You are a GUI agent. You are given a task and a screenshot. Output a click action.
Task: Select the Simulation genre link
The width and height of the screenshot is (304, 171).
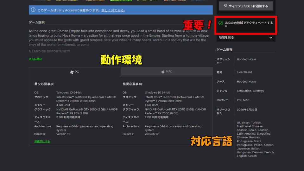pos(244,91)
